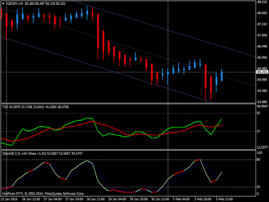Click the 2 Feb 04:00 time label
Image resolution: width=269 pixels, height=202 pixels.
[x=182, y=199]
